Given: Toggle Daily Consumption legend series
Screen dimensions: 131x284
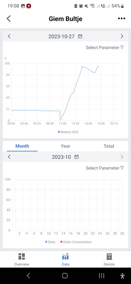Looking at the screenshot, I should 76,242.
